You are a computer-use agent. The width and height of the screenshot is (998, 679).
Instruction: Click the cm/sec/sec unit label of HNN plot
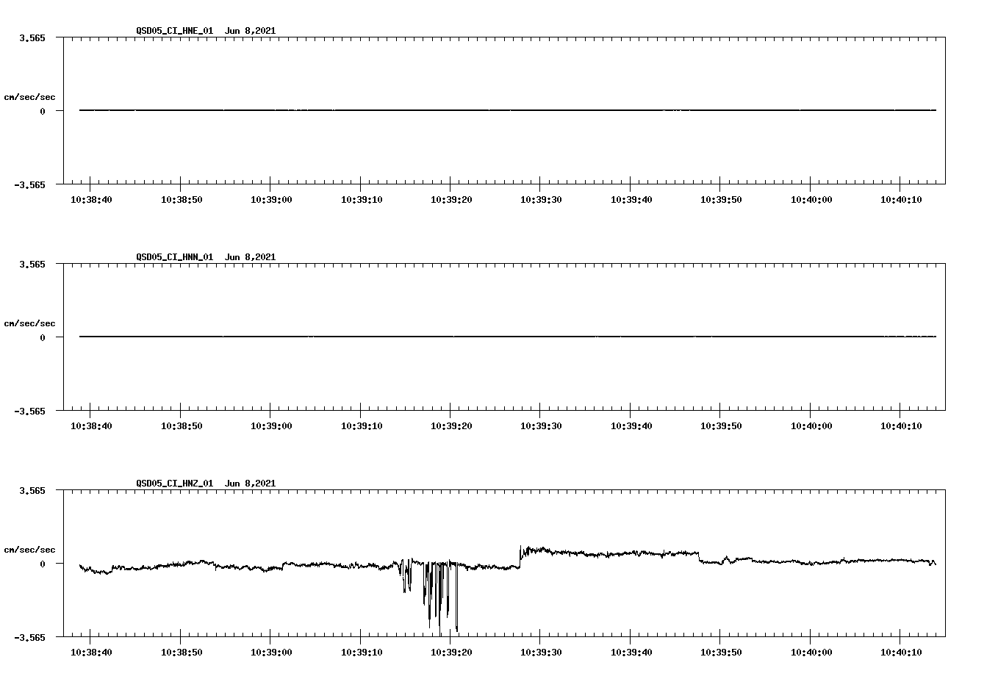click(29, 324)
